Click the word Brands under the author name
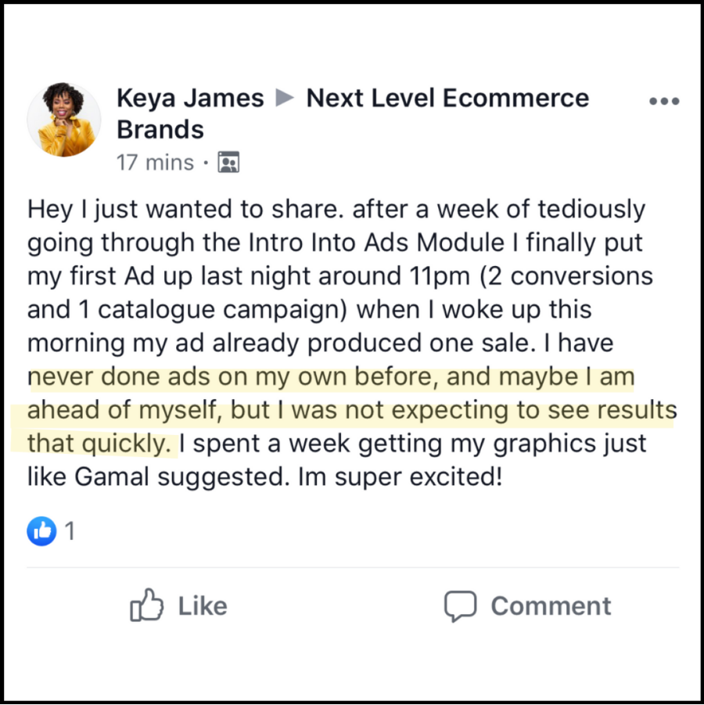 pos(160,129)
